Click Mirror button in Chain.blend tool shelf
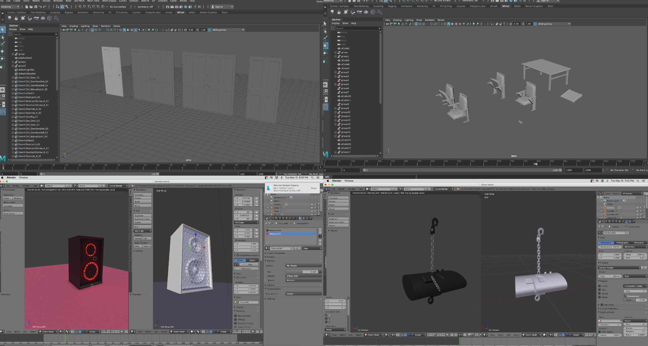Screen dimensions: 648x346 point(338,209)
